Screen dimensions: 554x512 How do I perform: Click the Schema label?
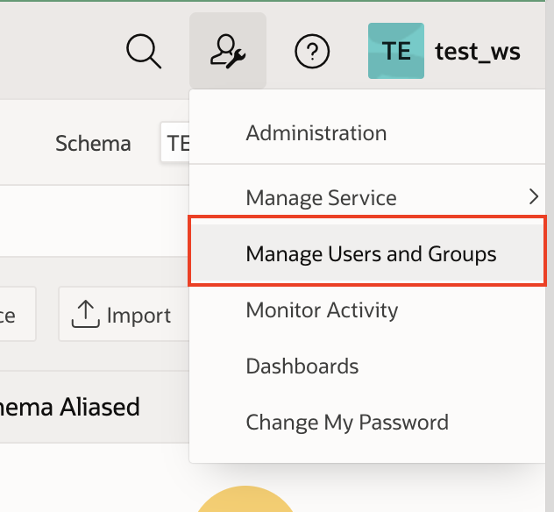pos(93,143)
